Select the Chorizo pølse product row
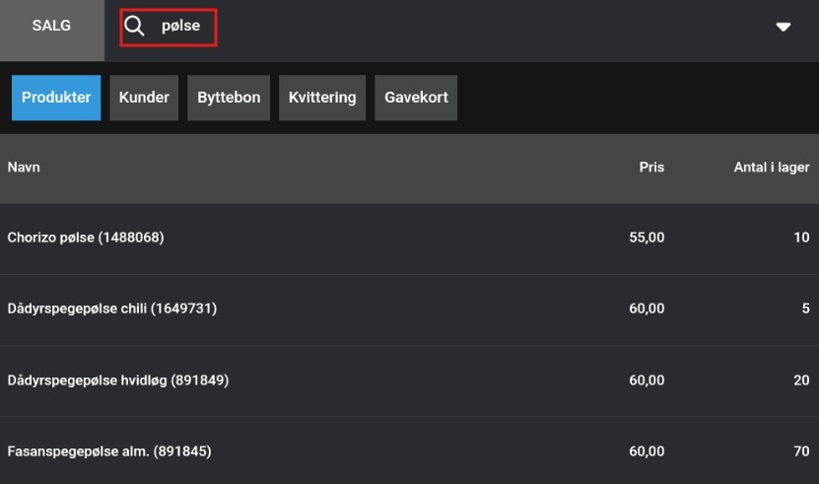The width and height of the screenshot is (819, 484). (86, 238)
